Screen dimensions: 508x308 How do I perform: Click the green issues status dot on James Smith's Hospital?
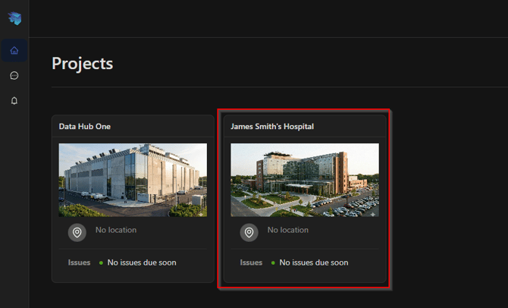click(x=273, y=263)
